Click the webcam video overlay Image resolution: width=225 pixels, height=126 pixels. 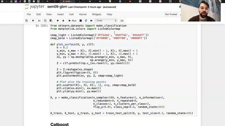click(x=201, y=11)
